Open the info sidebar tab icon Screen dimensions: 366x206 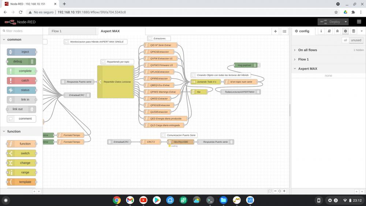(321, 31)
